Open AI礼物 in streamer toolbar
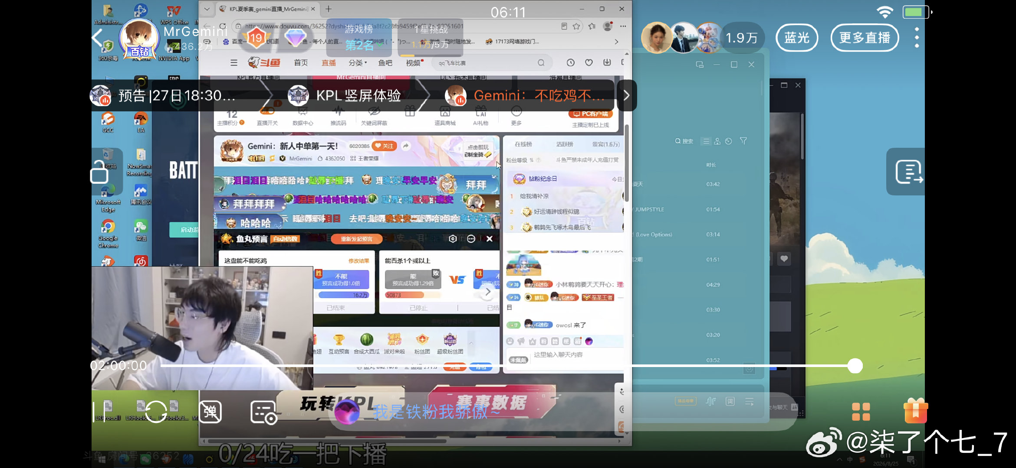This screenshot has width=1016, height=468. (480, 116)
